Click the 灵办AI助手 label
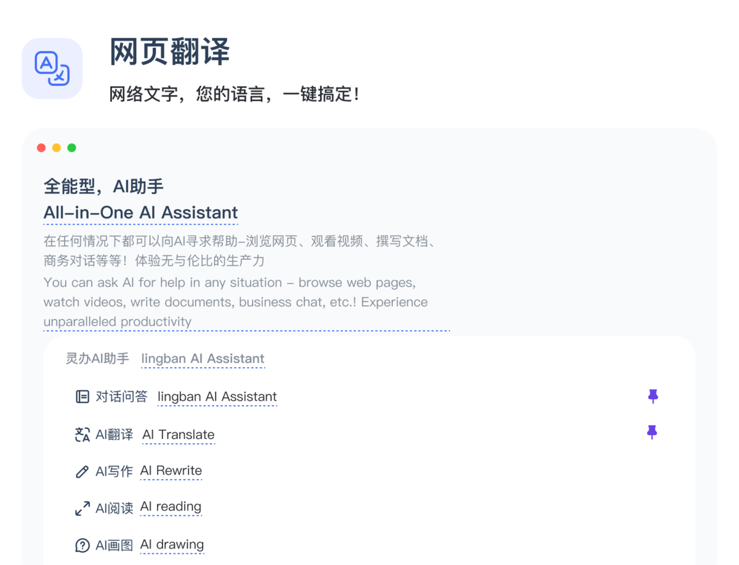739x565 pixels. tap(96, 359)
